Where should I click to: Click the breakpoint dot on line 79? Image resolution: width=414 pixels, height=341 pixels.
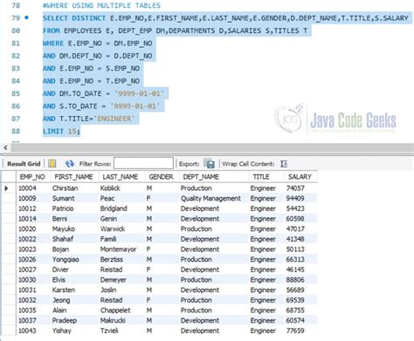[x=26, y=17]
